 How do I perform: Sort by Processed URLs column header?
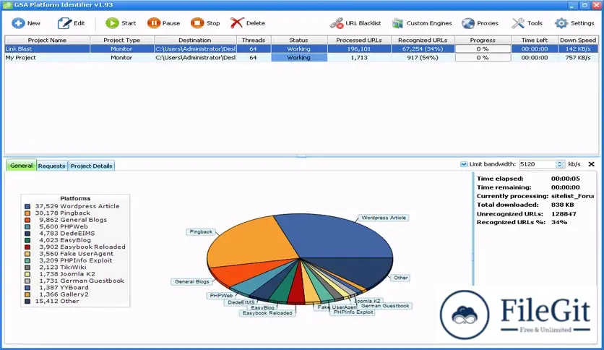[358, 40]
